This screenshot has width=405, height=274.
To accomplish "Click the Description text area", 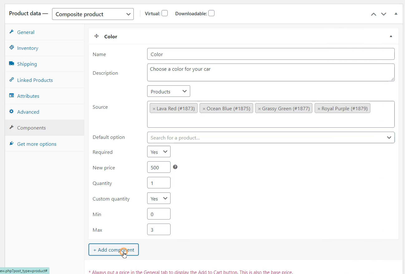I will pyautogui.click(x=271, y=73).
